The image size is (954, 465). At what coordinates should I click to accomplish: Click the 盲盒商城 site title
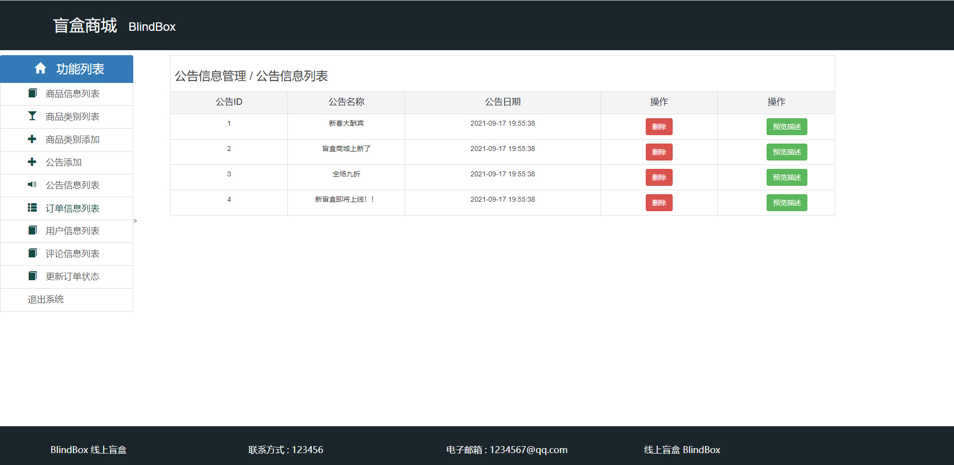click(85, 25)
